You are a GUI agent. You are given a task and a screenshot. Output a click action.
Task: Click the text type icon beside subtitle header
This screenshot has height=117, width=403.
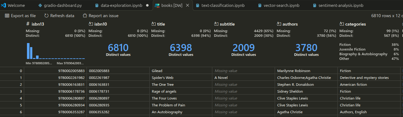coord(216,24)
